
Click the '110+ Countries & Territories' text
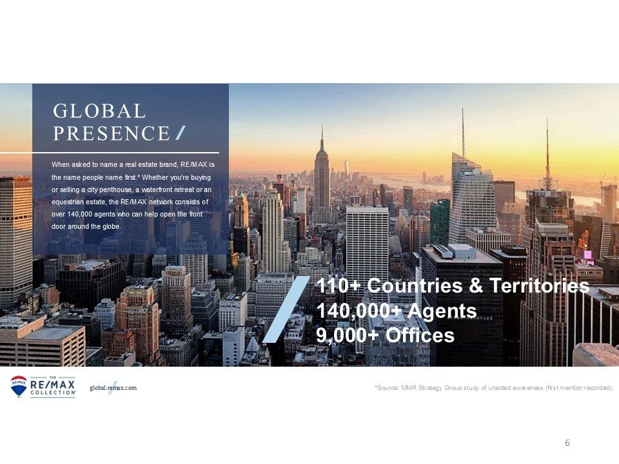tap(453, 285)
